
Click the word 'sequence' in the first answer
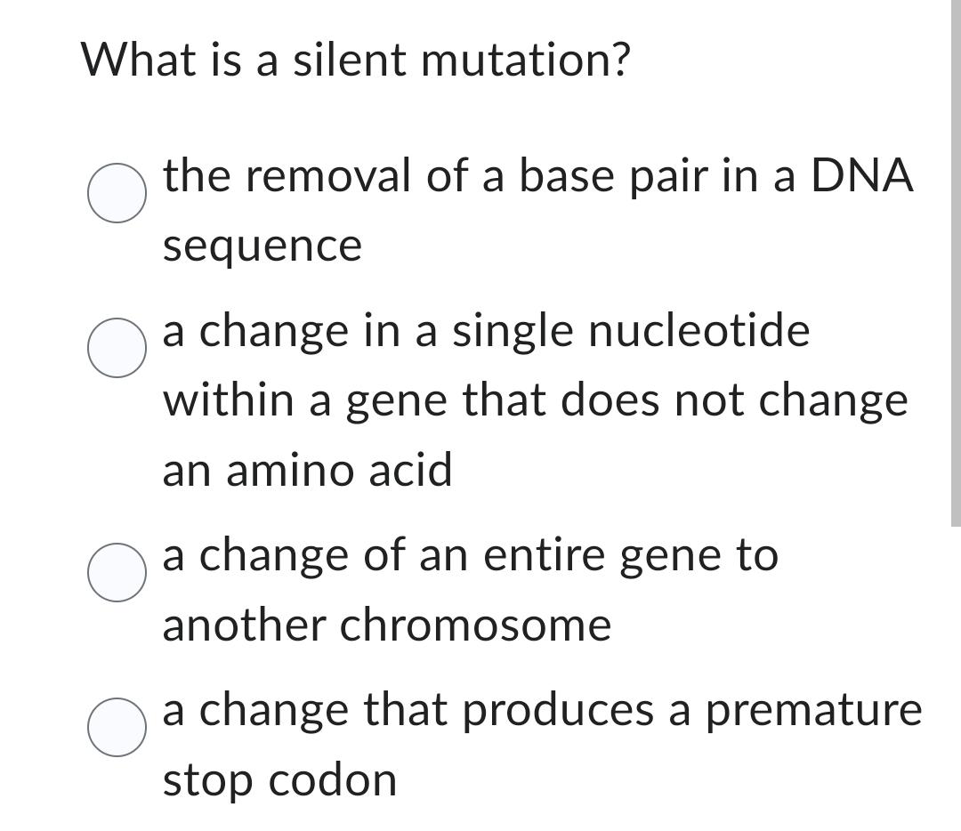261,244
